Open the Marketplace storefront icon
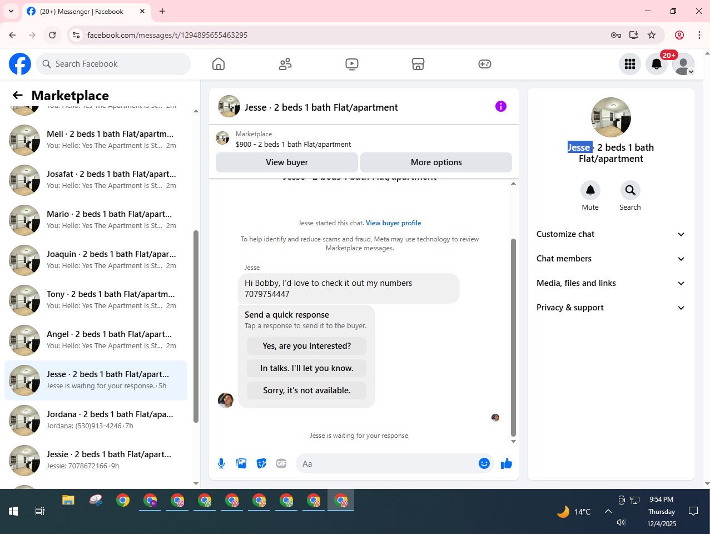 click(x=418, y=64)
